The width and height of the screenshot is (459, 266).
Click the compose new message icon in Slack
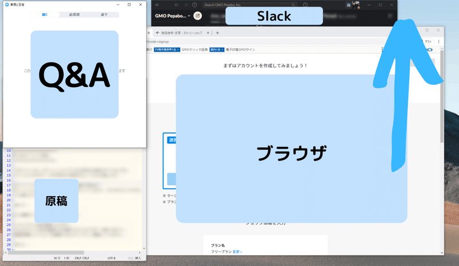[197, 16]
